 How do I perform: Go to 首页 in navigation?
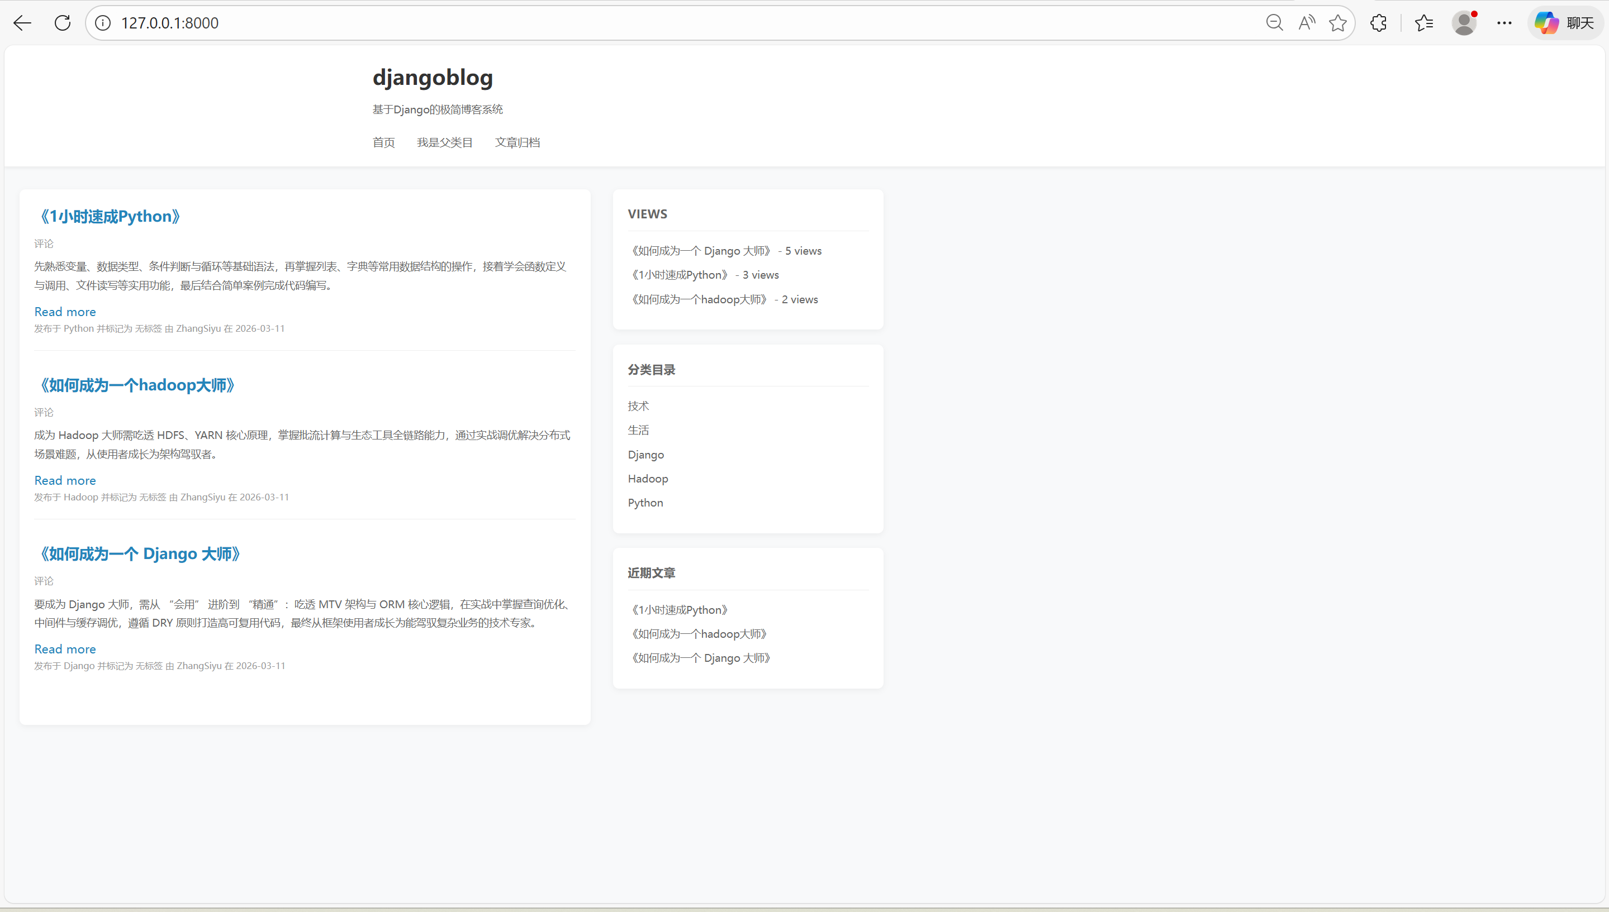point(383,143)
